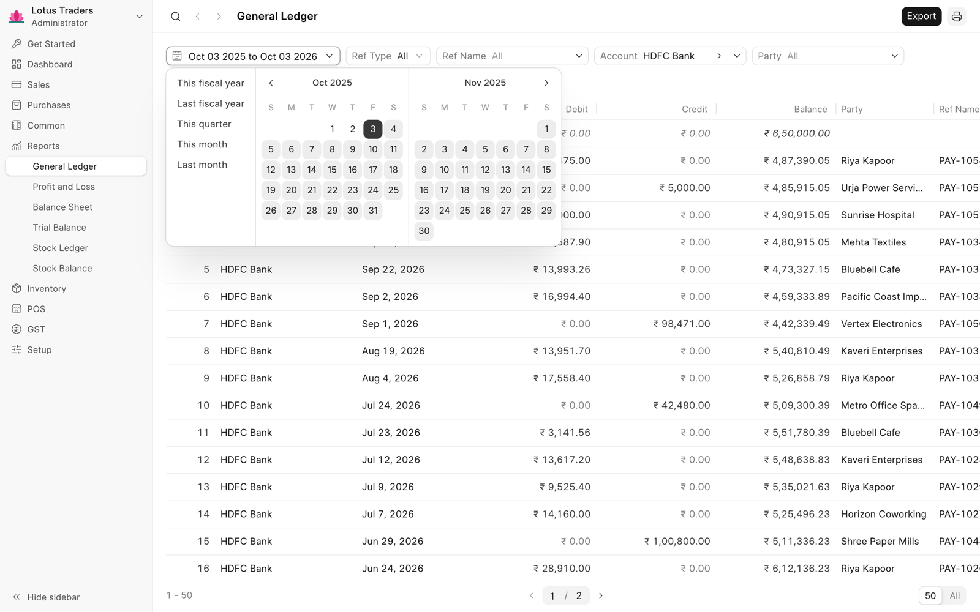Click the Hide sidebar double-chevron icon
This screenshot has width=980, height=612.
point(17,597)
